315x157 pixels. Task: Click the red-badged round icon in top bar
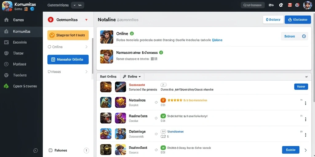(297, 5)
